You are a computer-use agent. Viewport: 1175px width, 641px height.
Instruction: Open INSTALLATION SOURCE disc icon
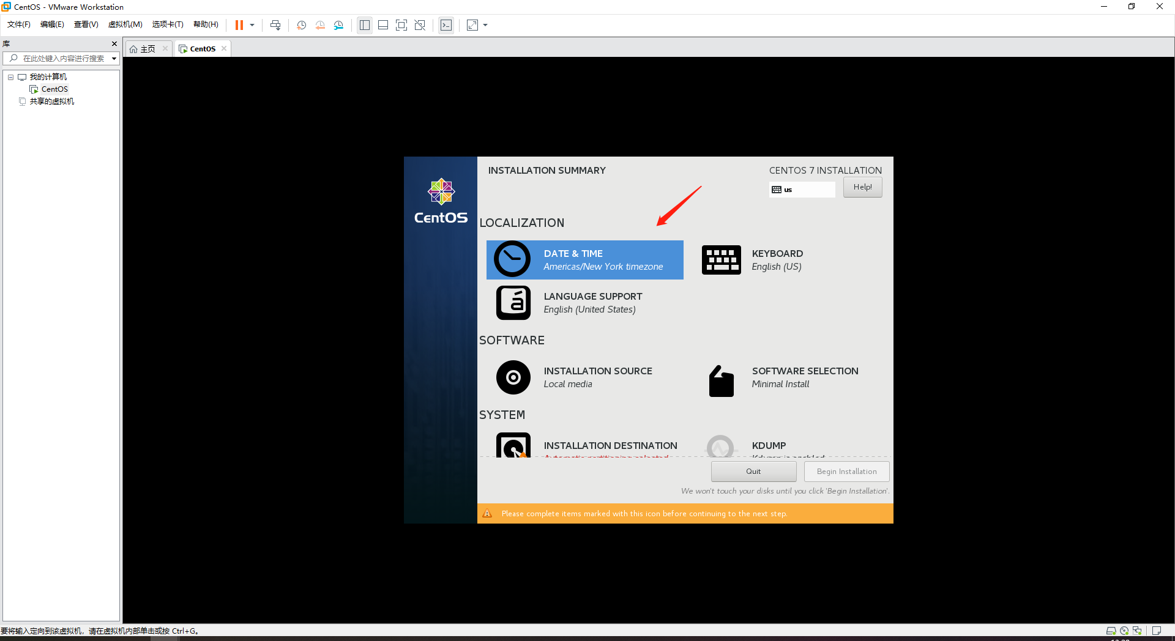(x=513, y=377)
